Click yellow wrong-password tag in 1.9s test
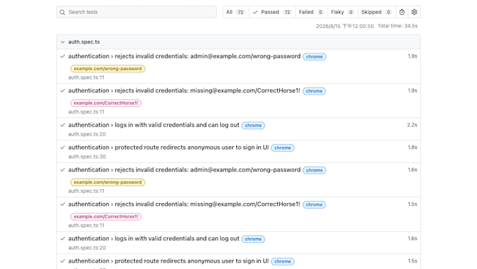This screenshot has width=477, height=269. tap(108, 69)
